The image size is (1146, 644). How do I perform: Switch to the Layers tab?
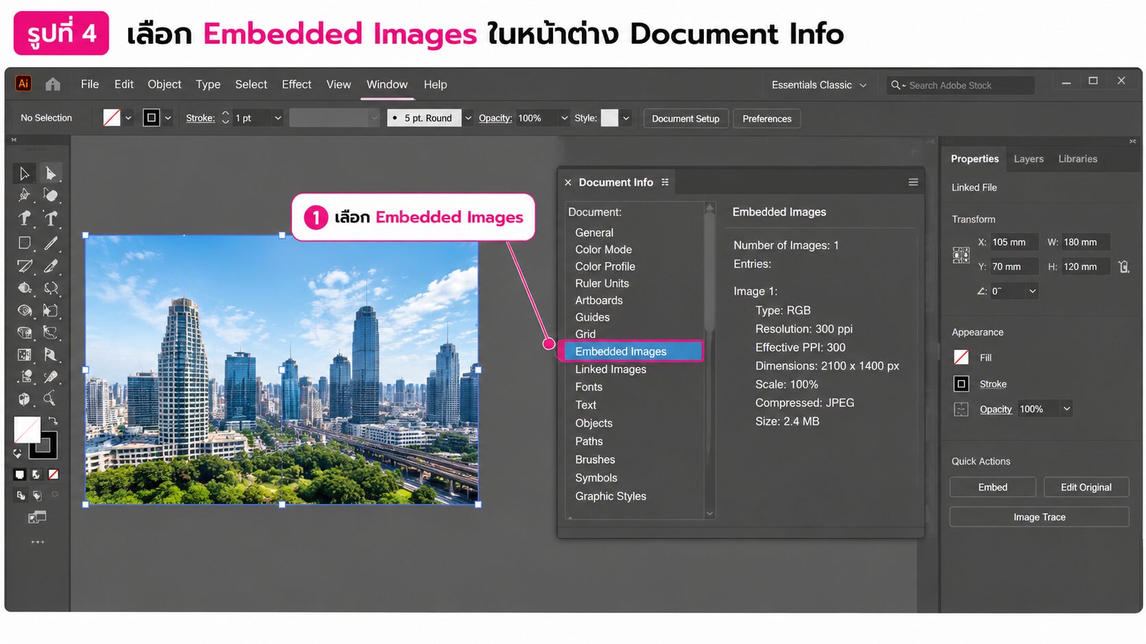pyautogui.click(x=1028, y=159)
